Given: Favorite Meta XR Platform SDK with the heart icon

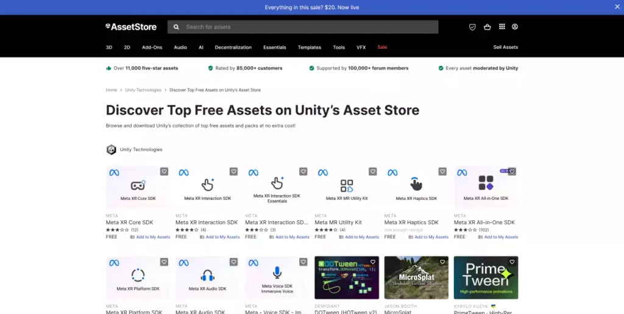Looking at the screenshot, I should click(x=164, y=262).
